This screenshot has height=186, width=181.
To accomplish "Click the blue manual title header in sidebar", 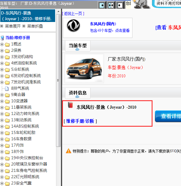I will click(x=28, y=16).
